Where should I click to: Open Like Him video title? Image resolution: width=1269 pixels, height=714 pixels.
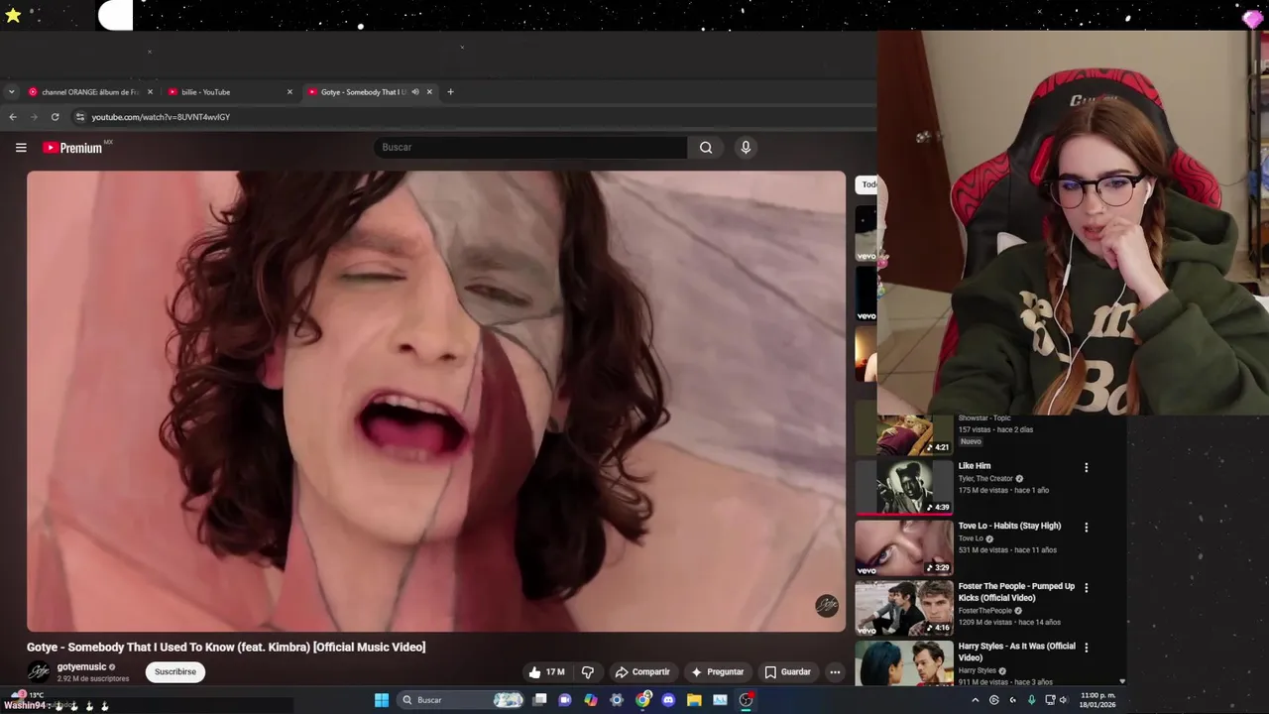975,466
